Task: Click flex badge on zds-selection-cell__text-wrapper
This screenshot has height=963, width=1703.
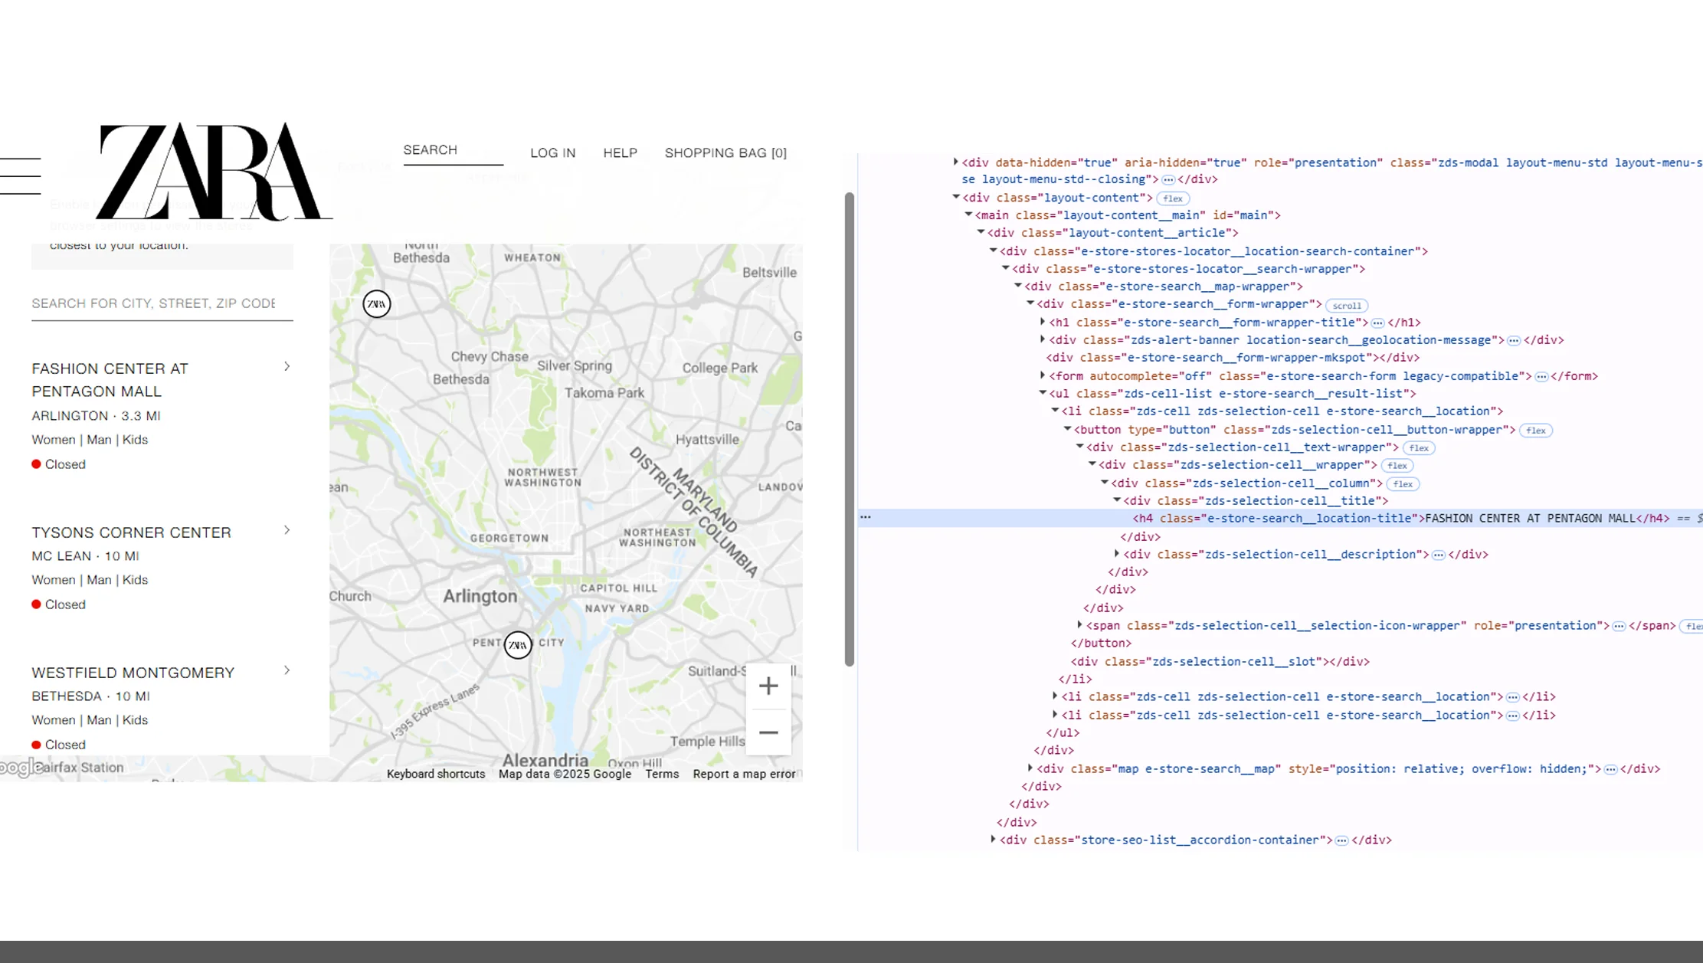Action: pos(1419,448)
